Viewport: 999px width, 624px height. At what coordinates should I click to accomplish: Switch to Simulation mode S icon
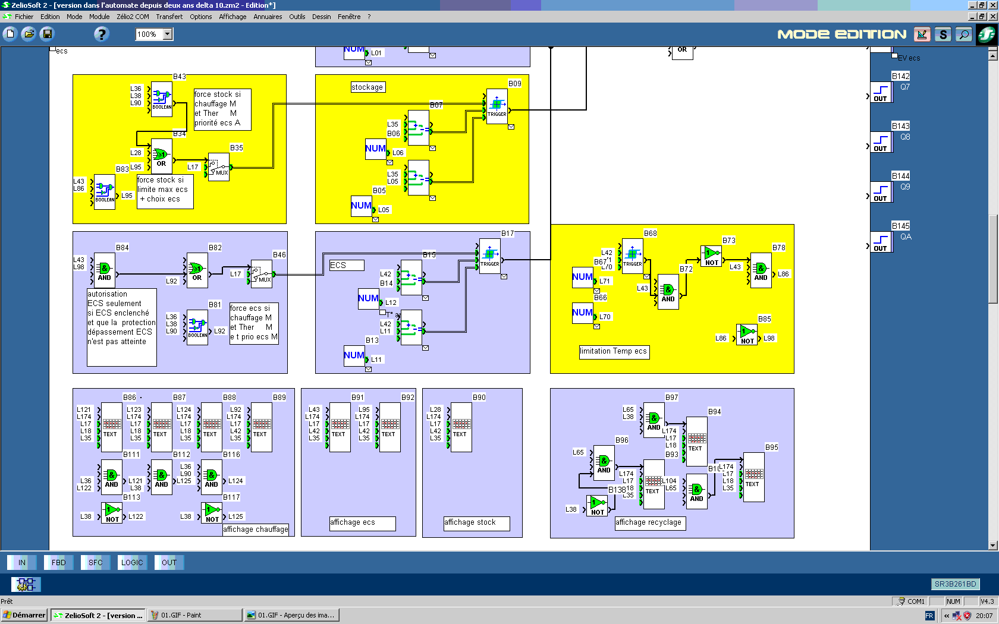[x=943, y=34]
